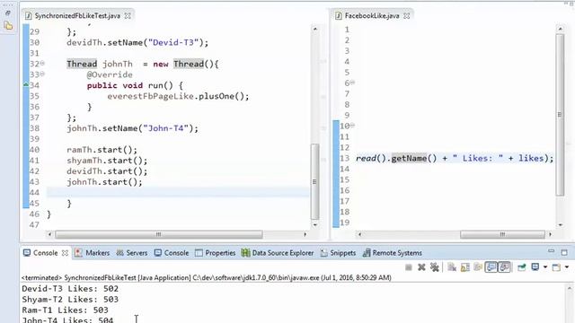This screenshot has height=323, width=575.
Task: Click the johnTh.start(); statement
Action: pyautogui.click(x=104, y=182)
